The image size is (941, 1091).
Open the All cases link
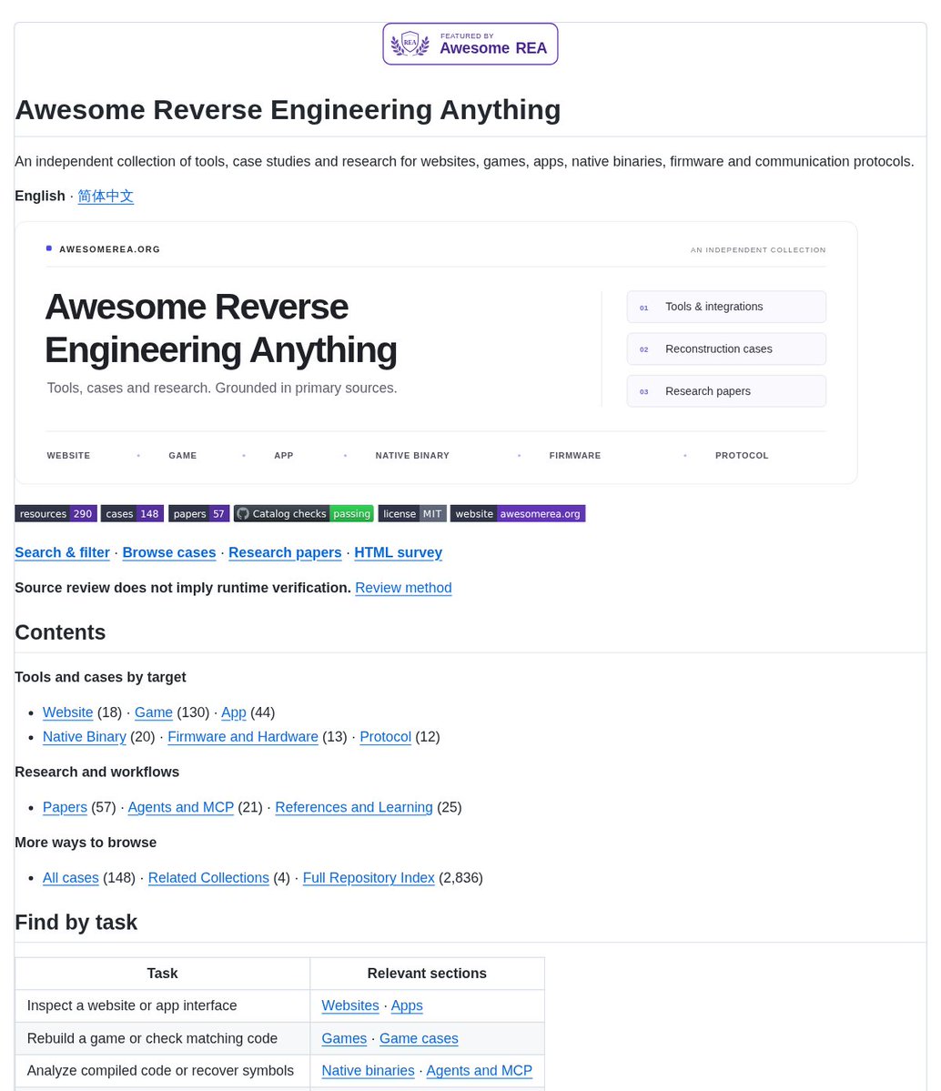(70, 878)
